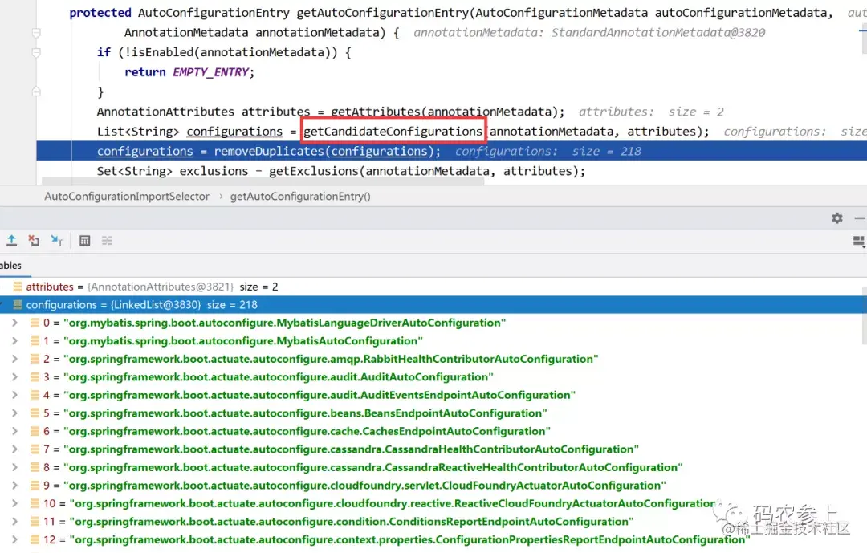Click the Set<String> exclusions declaration
Image resolution: width=867 pixels, height=553 pixels.
coord(173,171)
